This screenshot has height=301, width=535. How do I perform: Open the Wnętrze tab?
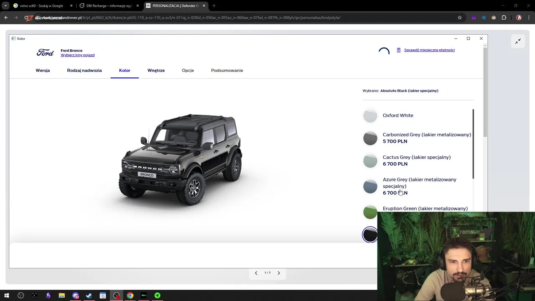[156, 70]
